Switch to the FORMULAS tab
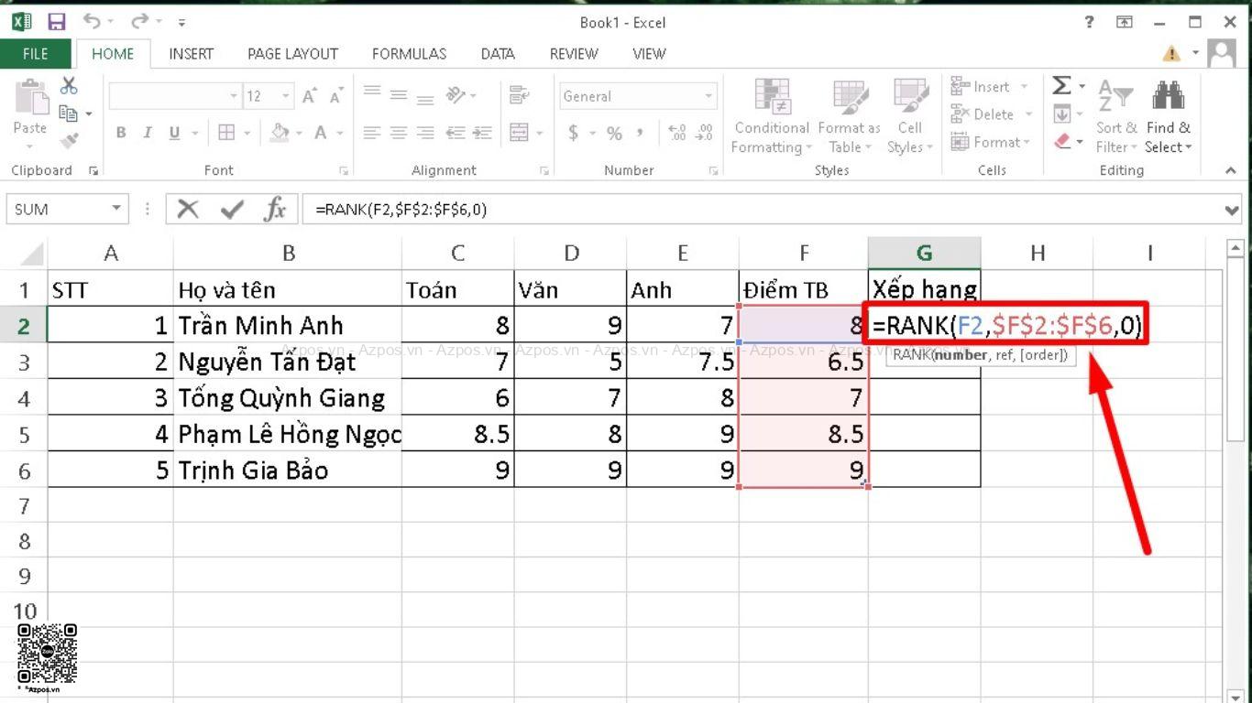This screenshot has height=703, width=1252. coord(409,54)
